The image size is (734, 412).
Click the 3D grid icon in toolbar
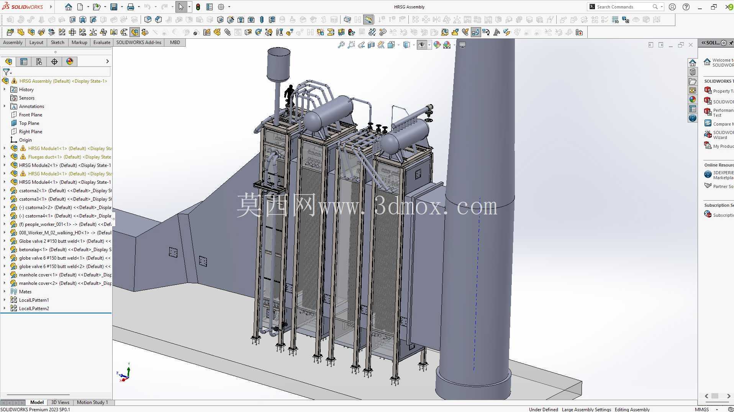[x=615, y=20]
